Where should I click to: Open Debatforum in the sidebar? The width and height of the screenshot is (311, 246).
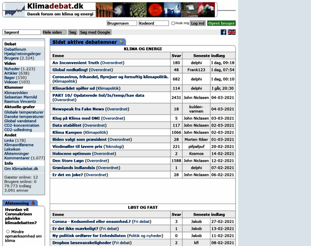tap(15, 49)
